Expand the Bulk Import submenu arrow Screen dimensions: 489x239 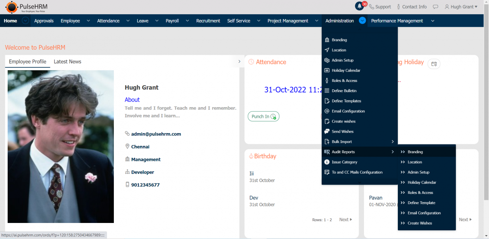393,142
